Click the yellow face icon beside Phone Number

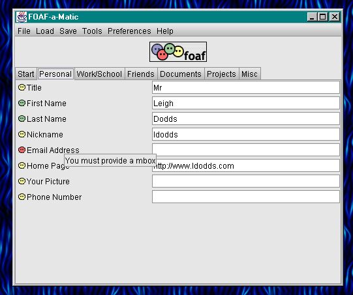[22, 197]
